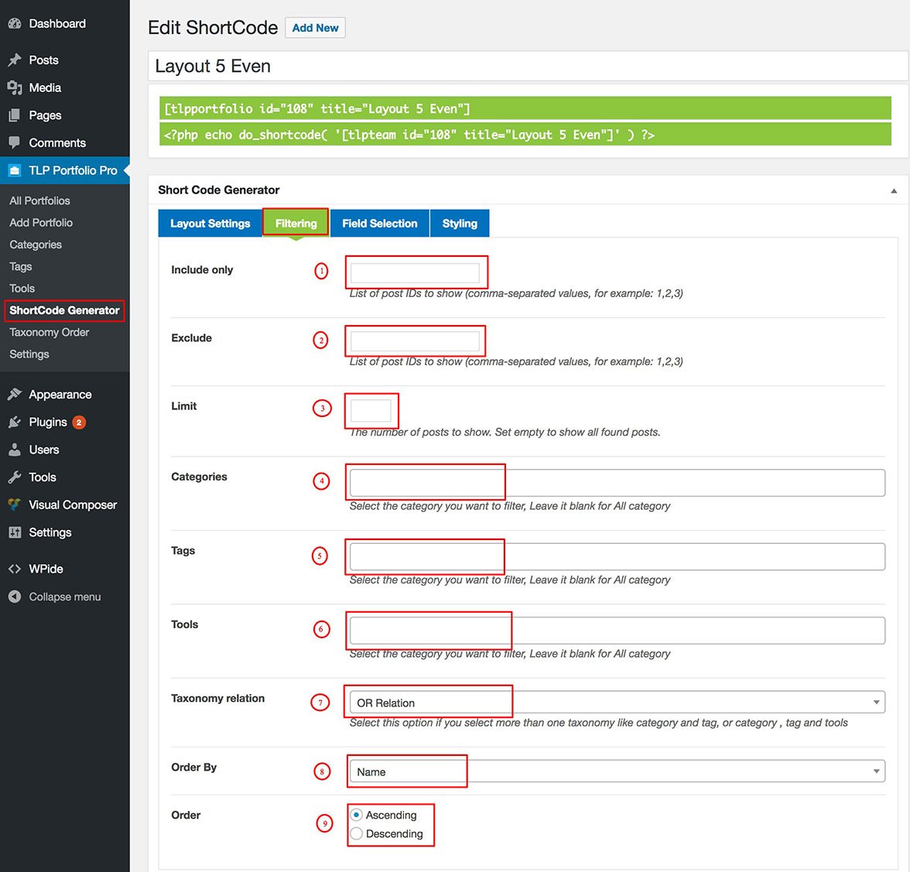Click the Pages document icon
The width and height of the screenshot is (910, 872).
[15, 115]
